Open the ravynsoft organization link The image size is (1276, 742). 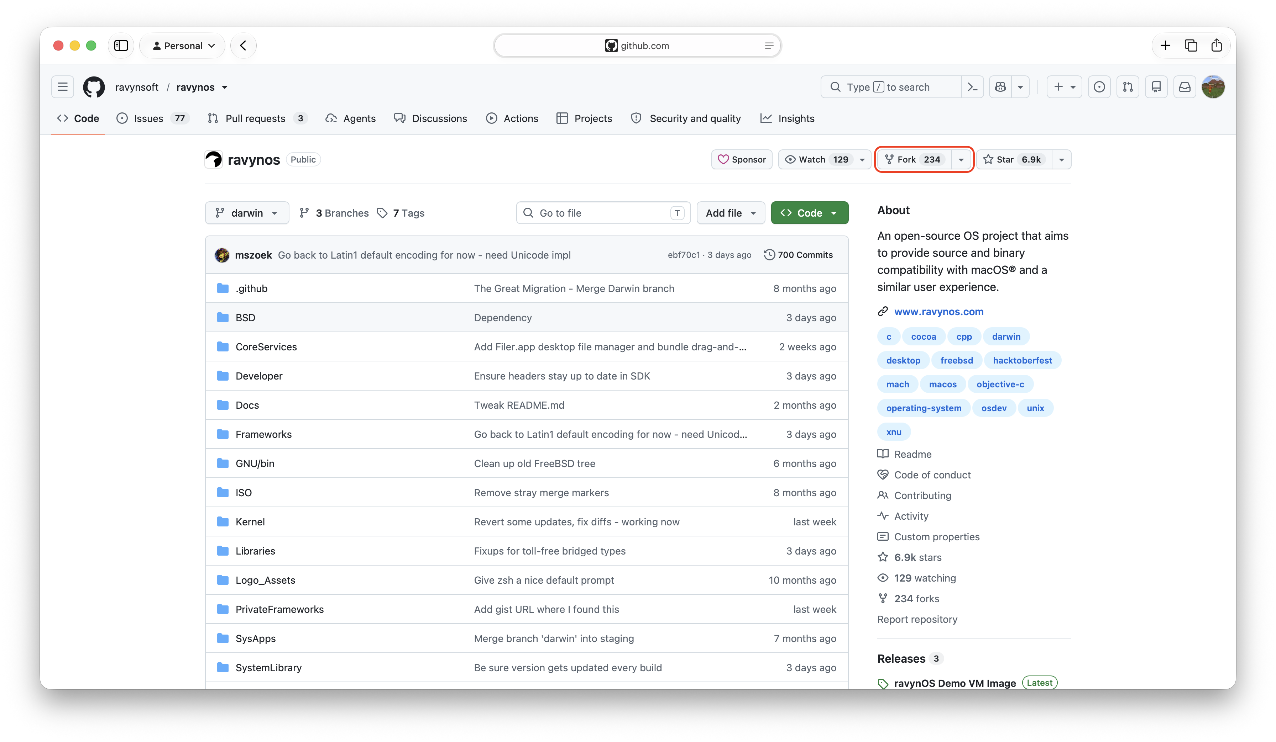[x=137, y=87]
